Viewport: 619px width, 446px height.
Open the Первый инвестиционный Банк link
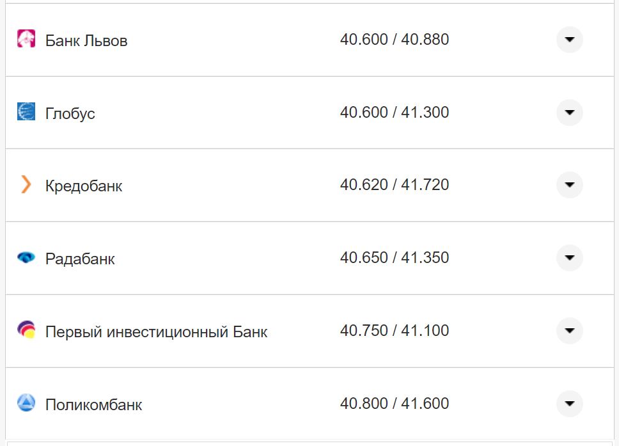pos(156,332)
